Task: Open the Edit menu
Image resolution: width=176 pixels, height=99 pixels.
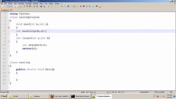Action: (x=5, y=4)
